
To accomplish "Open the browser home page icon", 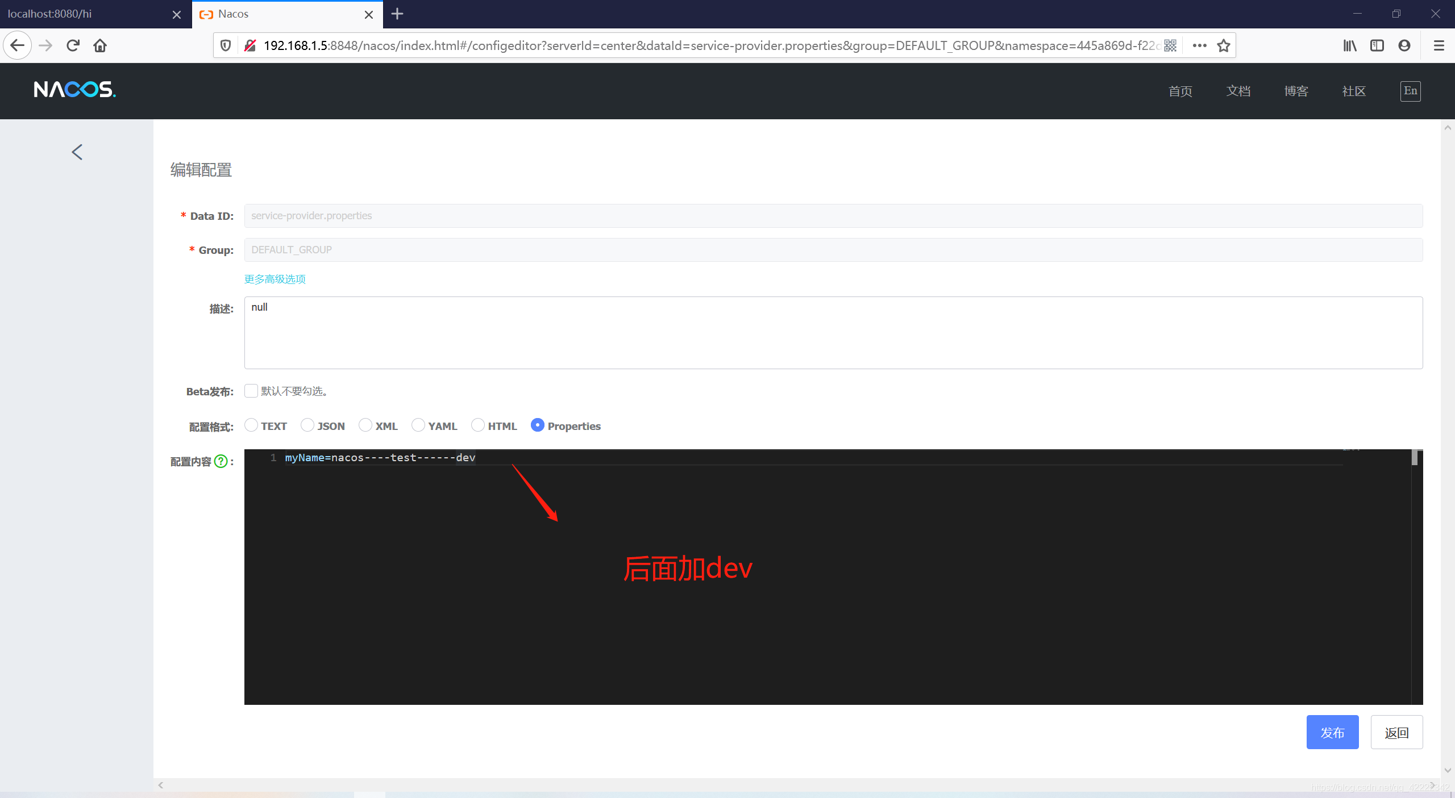I will 100,45.
